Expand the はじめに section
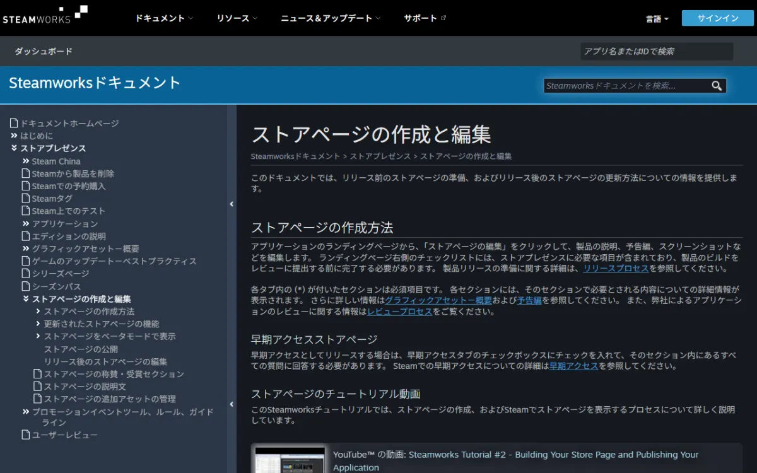The height and width of the screenshot is (473, 757). (x=14, y=136)
